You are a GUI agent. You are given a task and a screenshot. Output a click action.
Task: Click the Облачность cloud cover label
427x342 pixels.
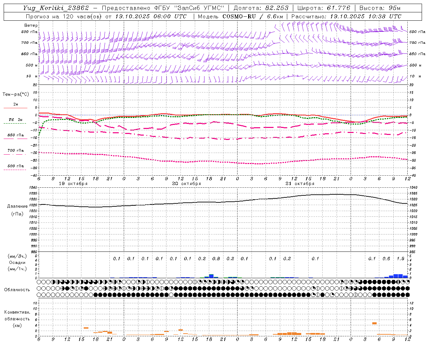coord(17,290)
